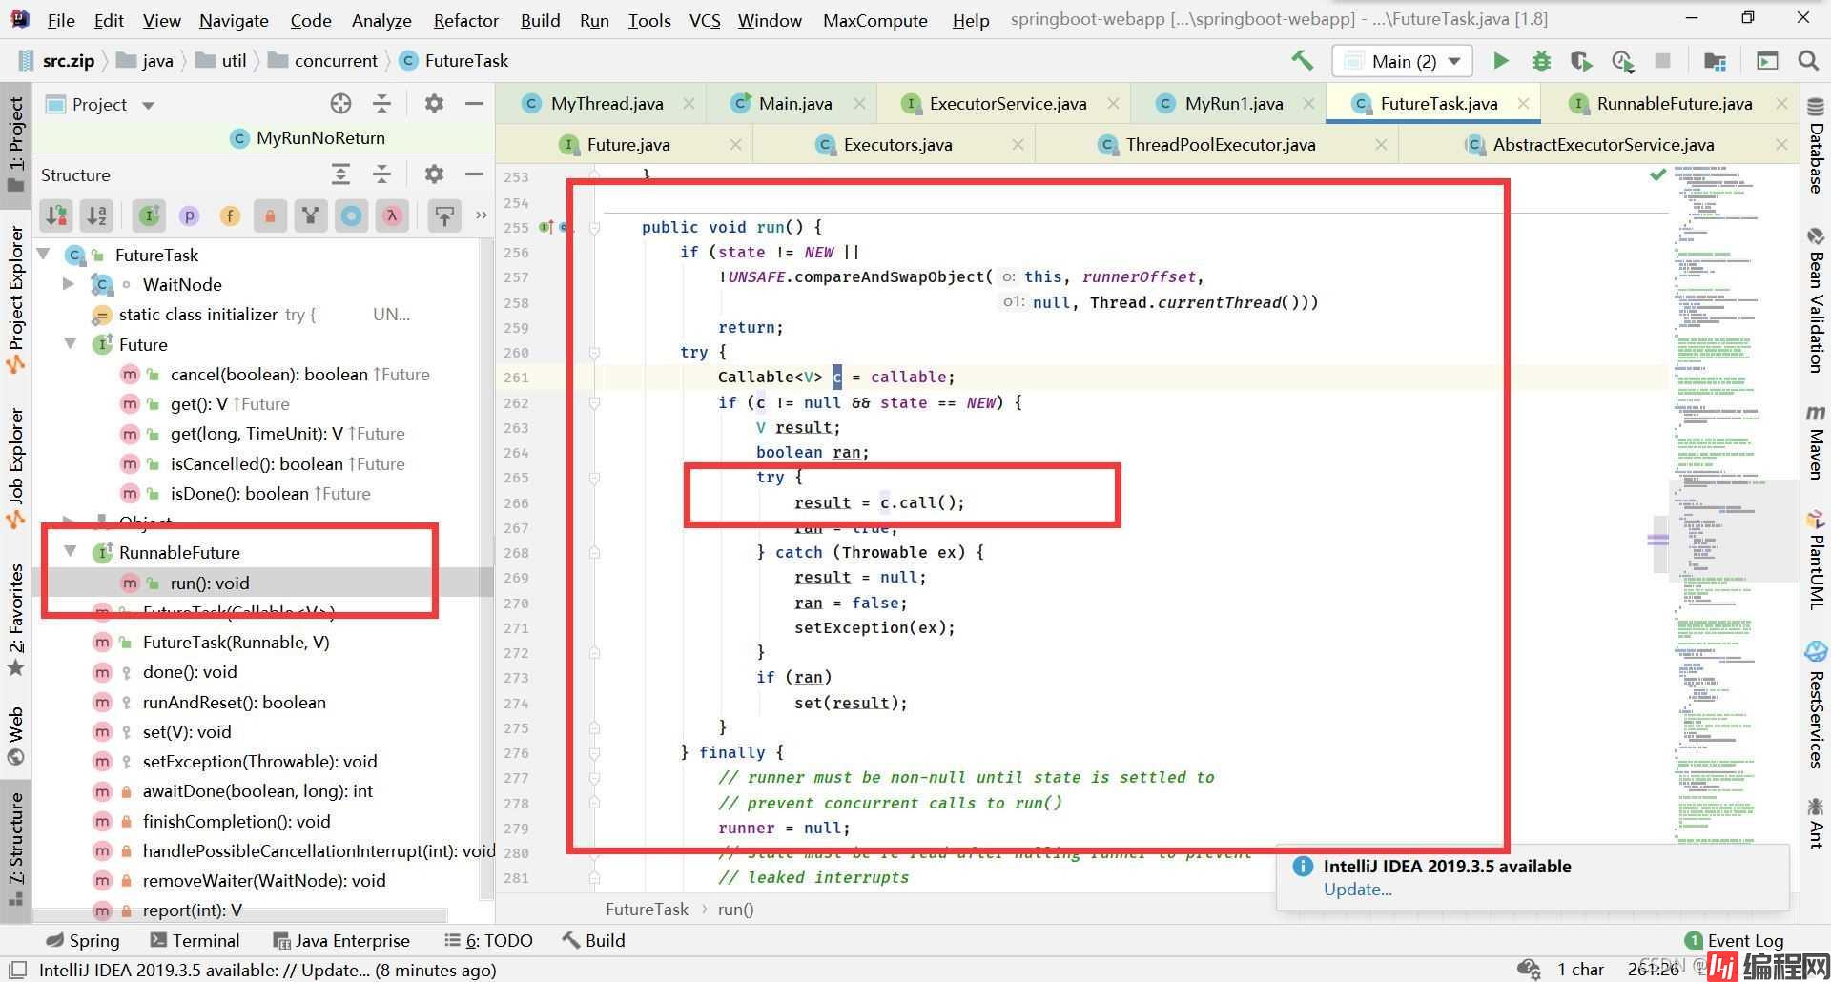Click the implements gutter icon at line 255
Image resolution: width=1831 pixels, height=982 pixels.
(546, 227)
